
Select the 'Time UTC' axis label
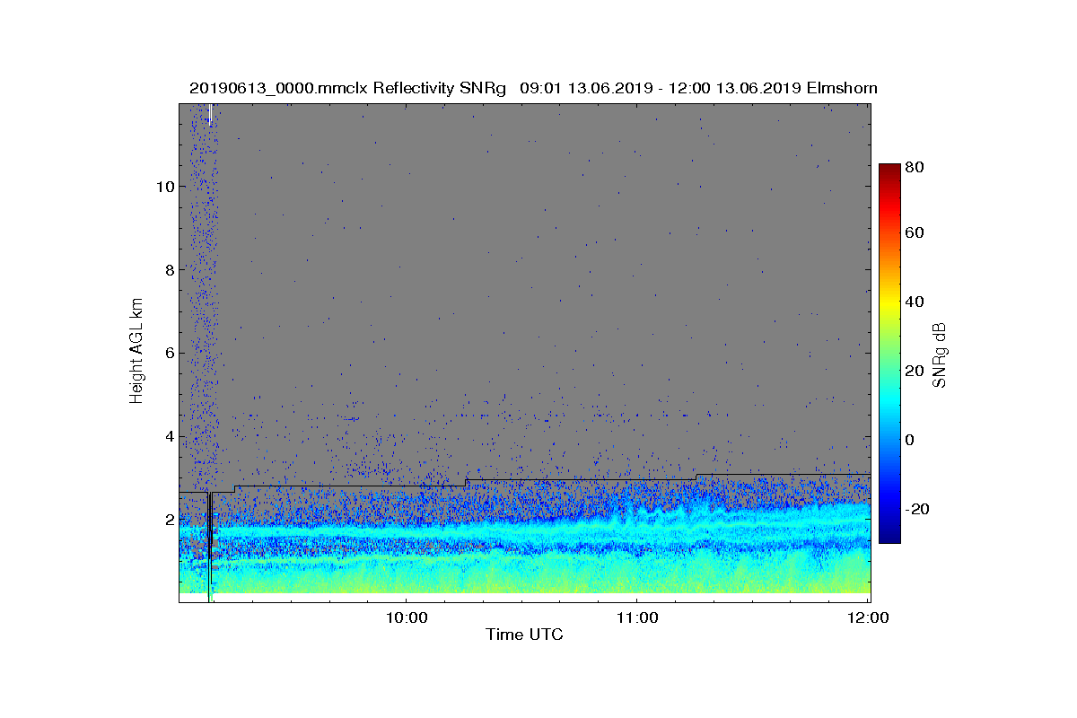coord(525,635)
